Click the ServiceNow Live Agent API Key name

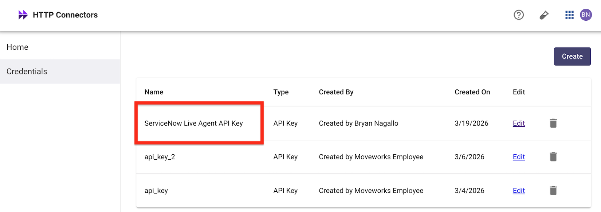pyautogui.click(x=193, y=123)
